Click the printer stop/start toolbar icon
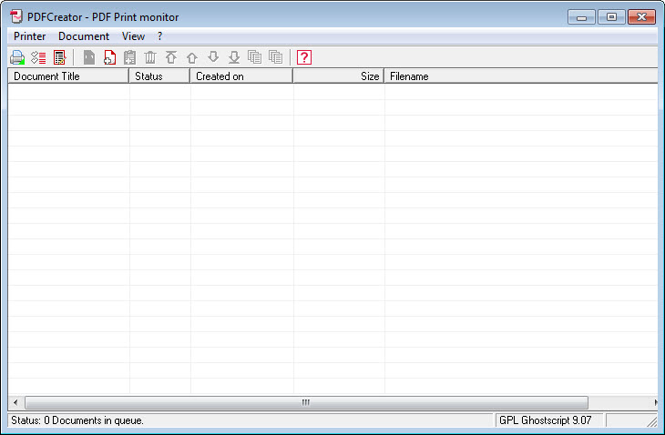 pyautogui.click(x=17, y=57)
